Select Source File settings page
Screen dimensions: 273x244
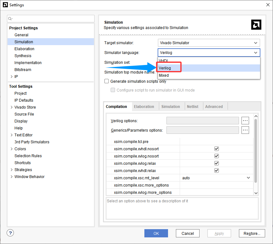24,114
